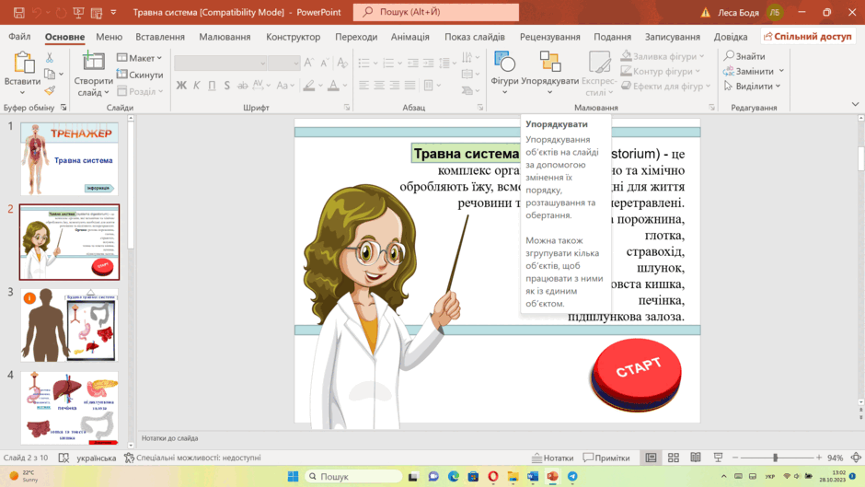Select the Вставити paste icon

tap(23, 62)
